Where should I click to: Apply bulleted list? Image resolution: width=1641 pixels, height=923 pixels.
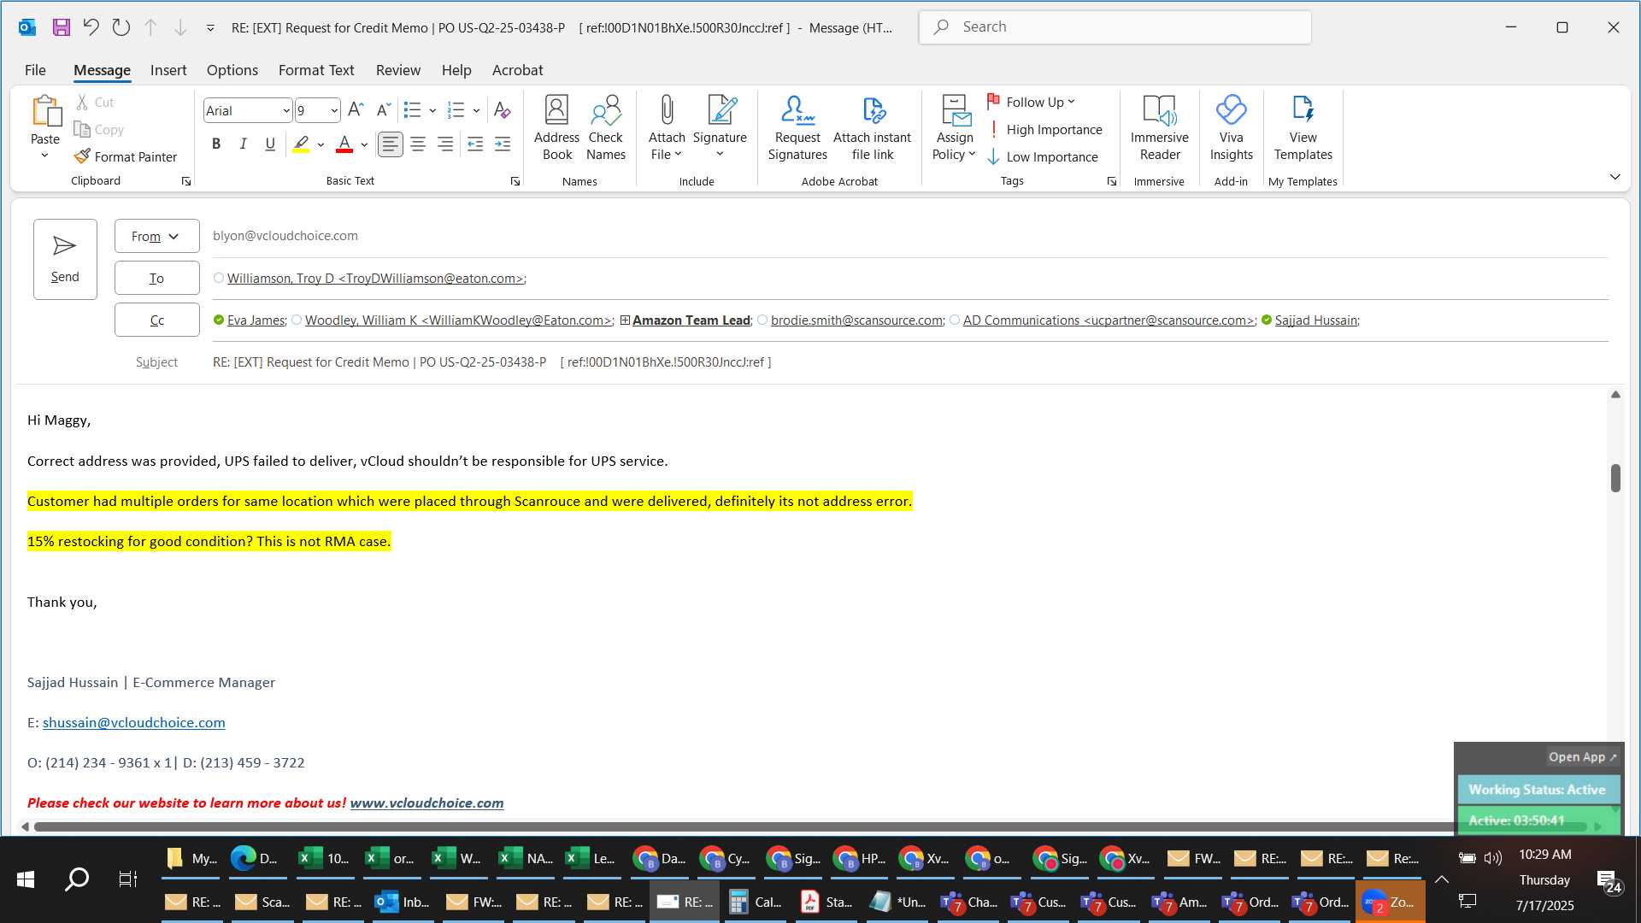pyautogui.click(x=413, y=110)
